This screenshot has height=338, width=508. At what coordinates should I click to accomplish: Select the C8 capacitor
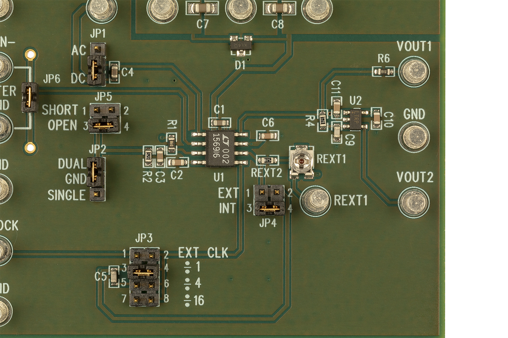point(279,9)
